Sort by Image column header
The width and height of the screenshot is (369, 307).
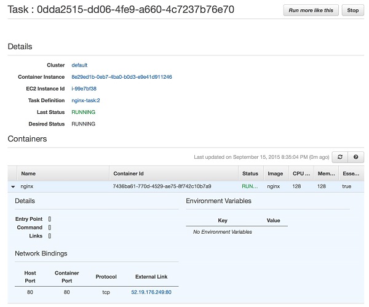[274, 173]
